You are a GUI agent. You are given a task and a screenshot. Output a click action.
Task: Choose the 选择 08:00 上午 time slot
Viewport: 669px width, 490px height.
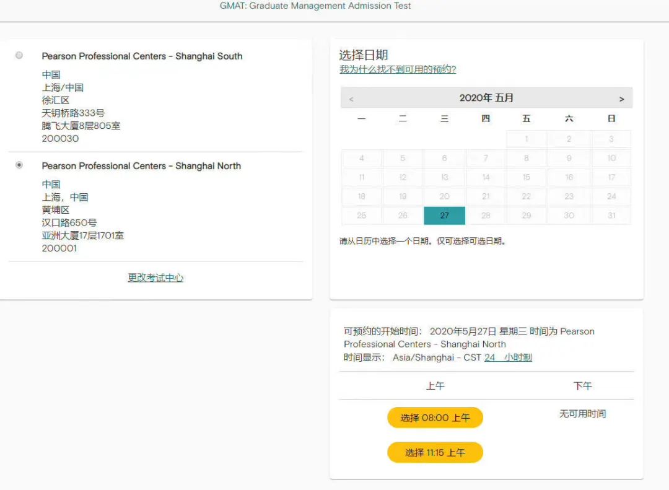(435, 418)
